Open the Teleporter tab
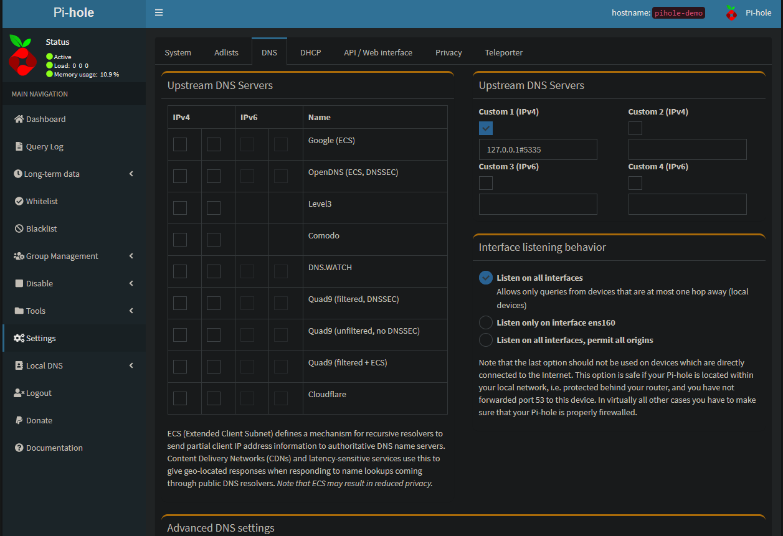 (504, 52)
